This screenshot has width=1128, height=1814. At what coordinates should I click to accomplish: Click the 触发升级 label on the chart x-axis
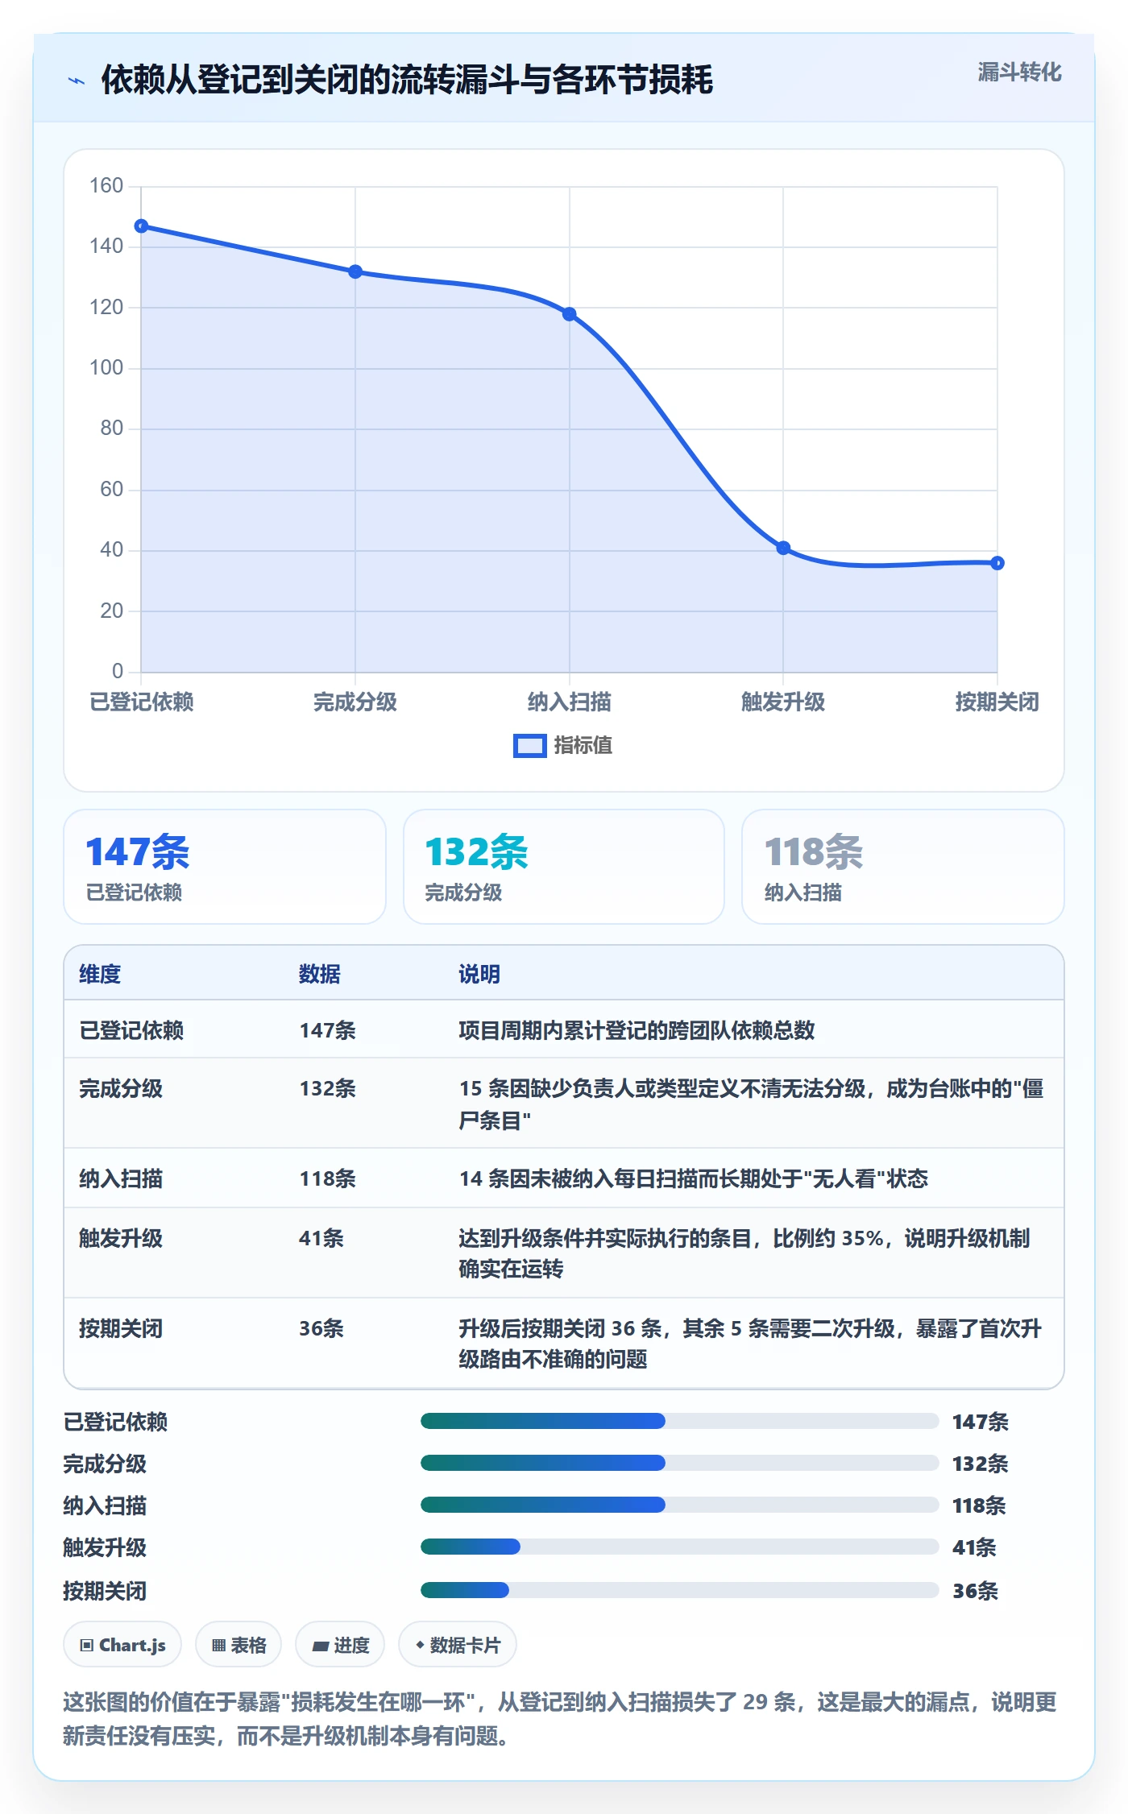(x=783, y=702)
